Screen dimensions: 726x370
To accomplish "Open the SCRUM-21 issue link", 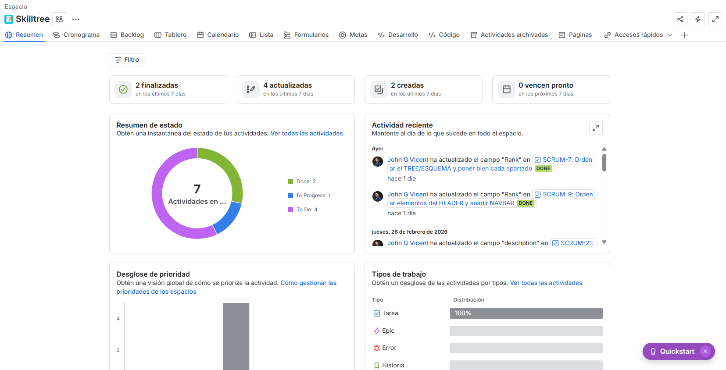I will coord(573,243).
